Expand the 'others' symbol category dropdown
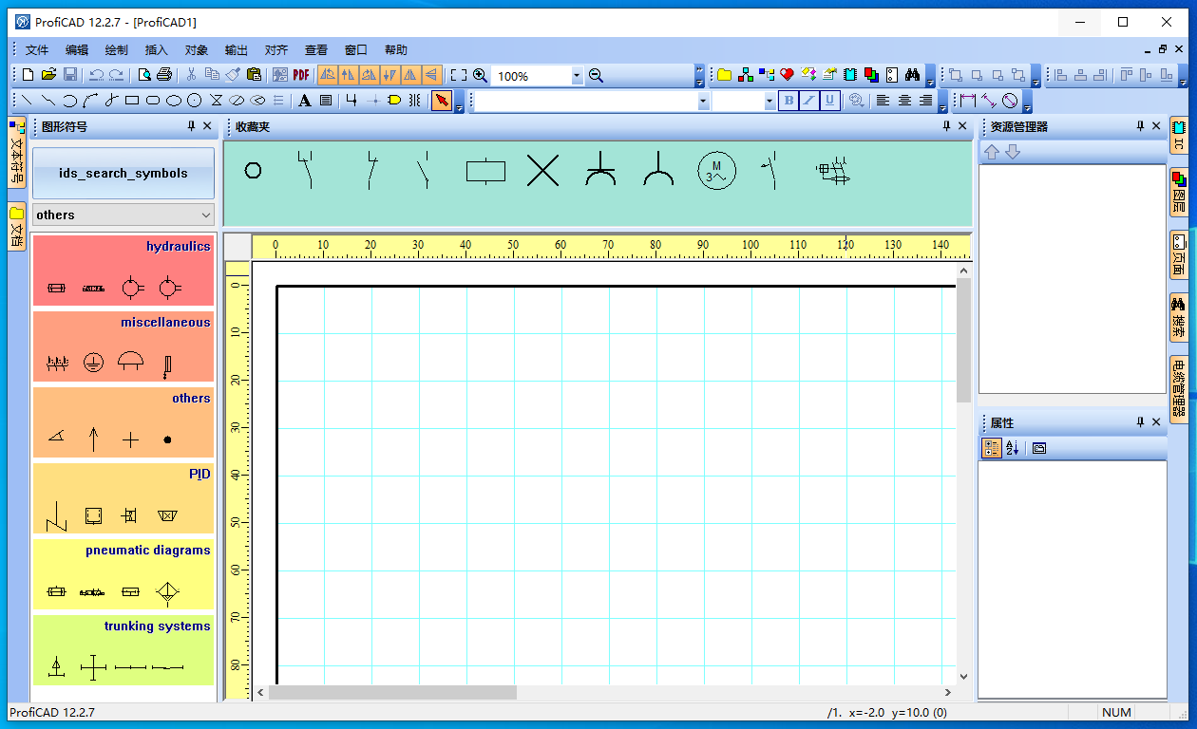This screenshot has width=1197, height=729. 206,215
